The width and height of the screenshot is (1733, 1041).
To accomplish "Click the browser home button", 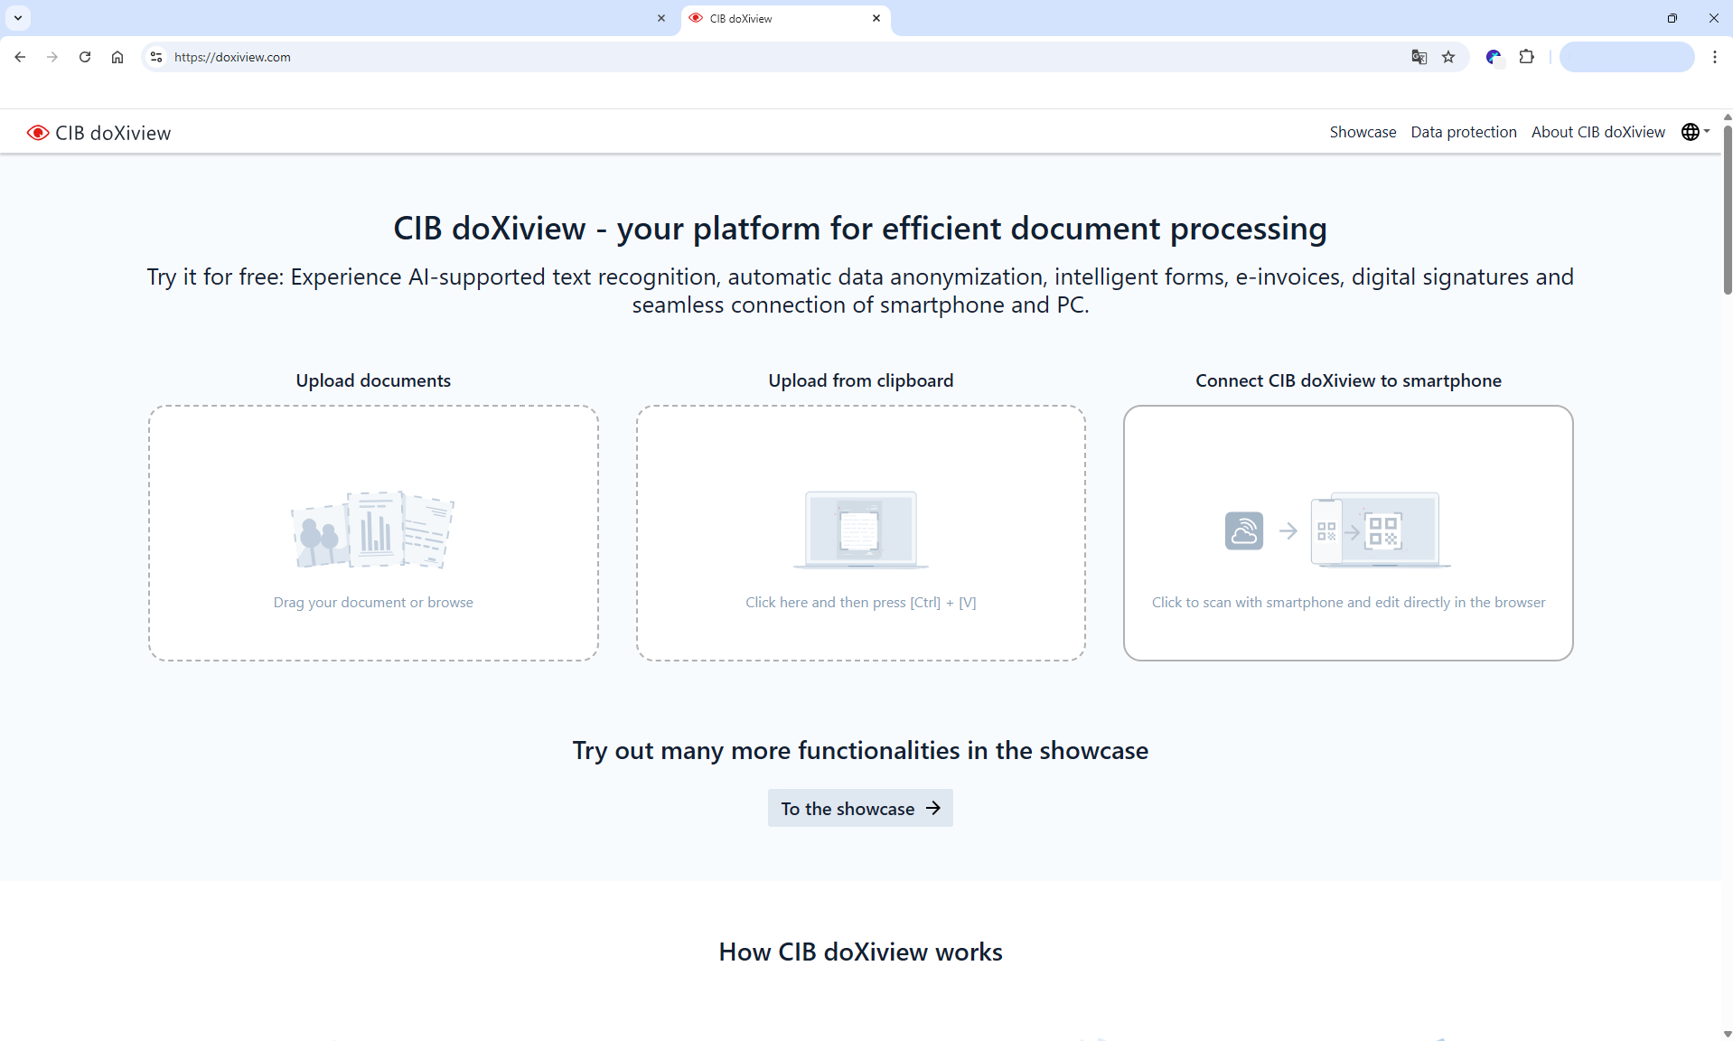I will (x=117, y=57).
